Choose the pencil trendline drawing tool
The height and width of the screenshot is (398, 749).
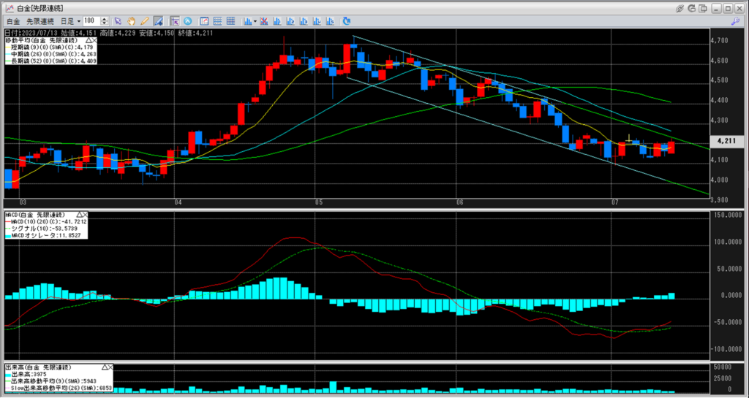pos(144,21)
